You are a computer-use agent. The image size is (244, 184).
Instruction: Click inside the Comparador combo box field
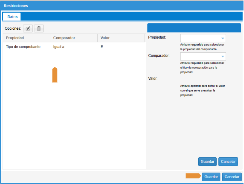pyautogui.click(x=200, y=56)
